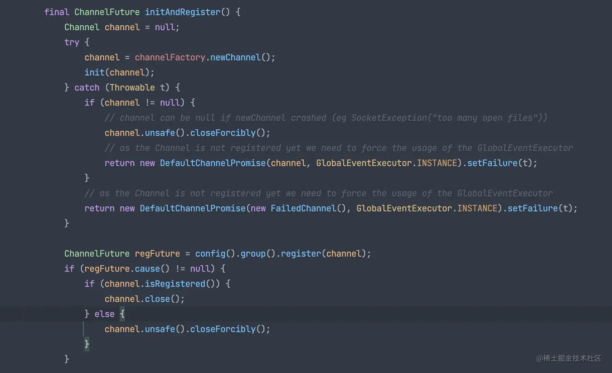Click the indented 'as the Channel is not registered' comment

338,148
